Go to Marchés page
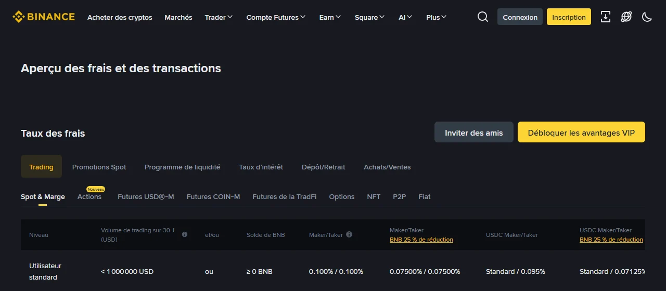 (x=178, y=17)
